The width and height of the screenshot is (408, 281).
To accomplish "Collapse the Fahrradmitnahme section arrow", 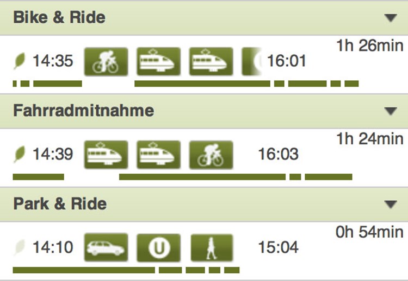I will (391, 111).
